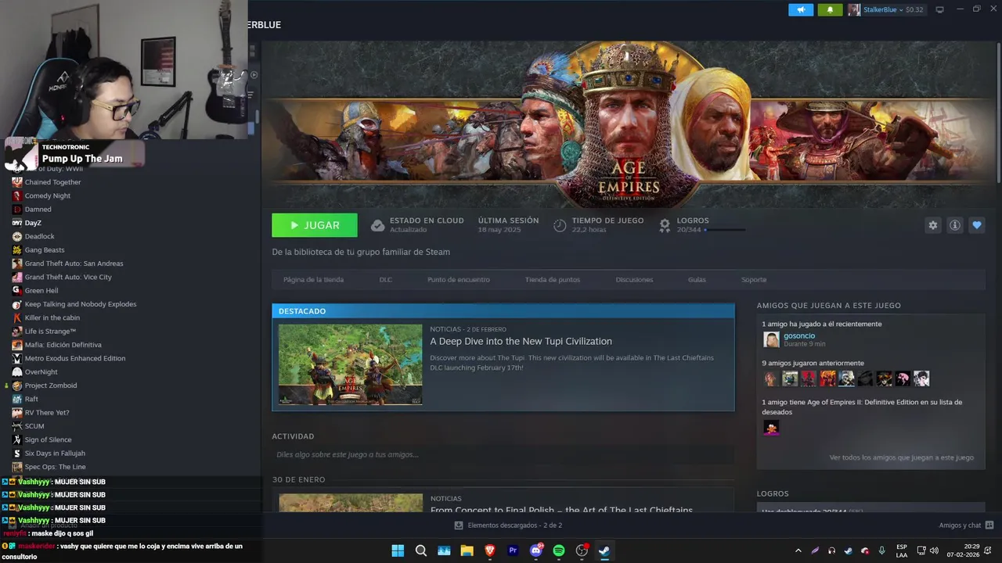Open Steam announcements megaphone button

click(x=800, y=9)
